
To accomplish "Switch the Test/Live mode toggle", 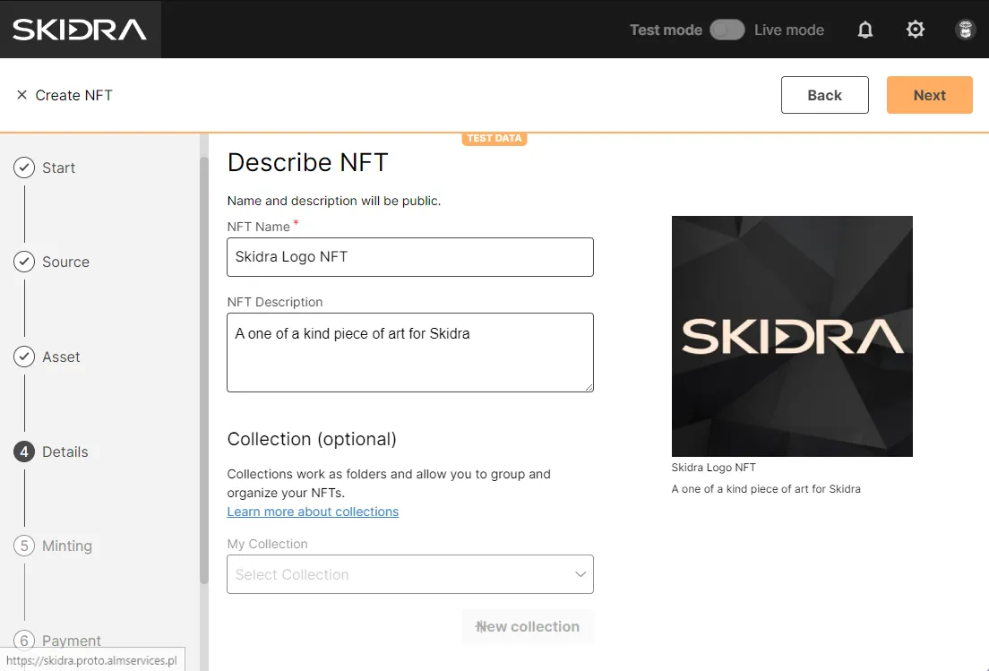I will pyautogui.click(x=727, y=30).
